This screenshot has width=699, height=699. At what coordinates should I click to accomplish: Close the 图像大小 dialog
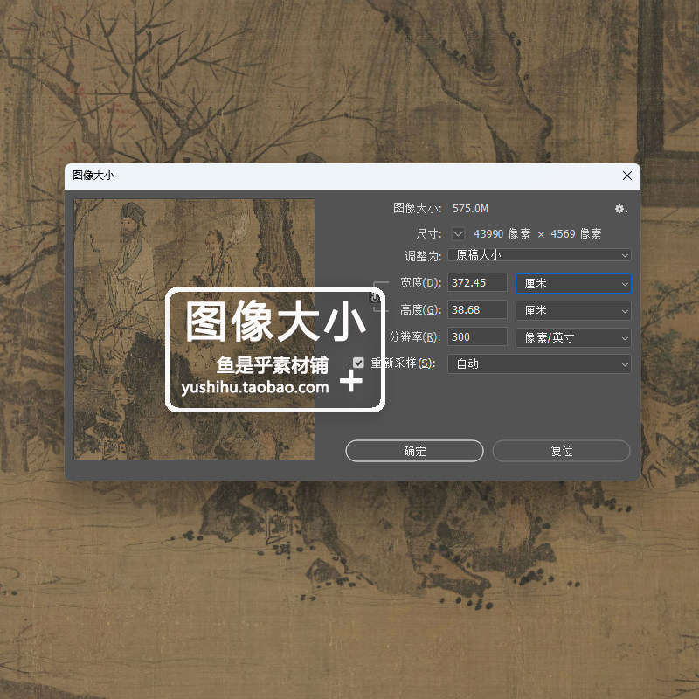point(627,176)
